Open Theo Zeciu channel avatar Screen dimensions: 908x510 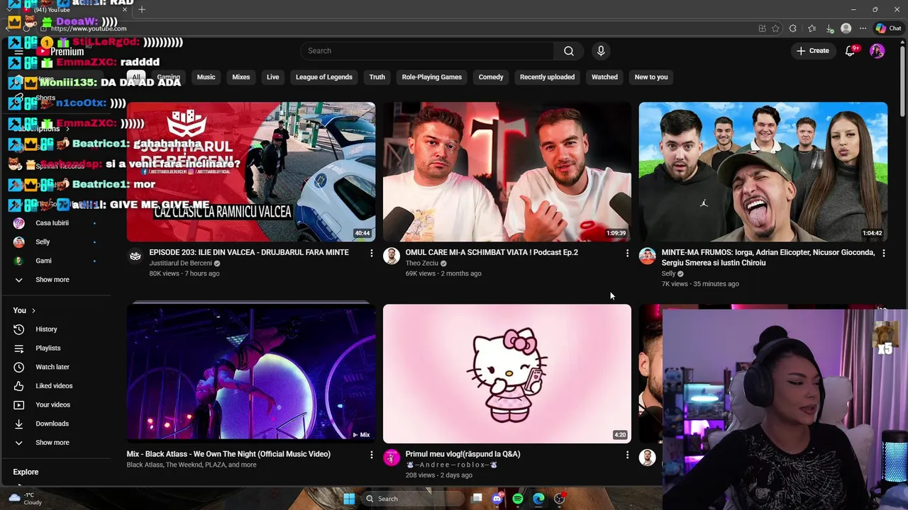[x=392, y=256]
